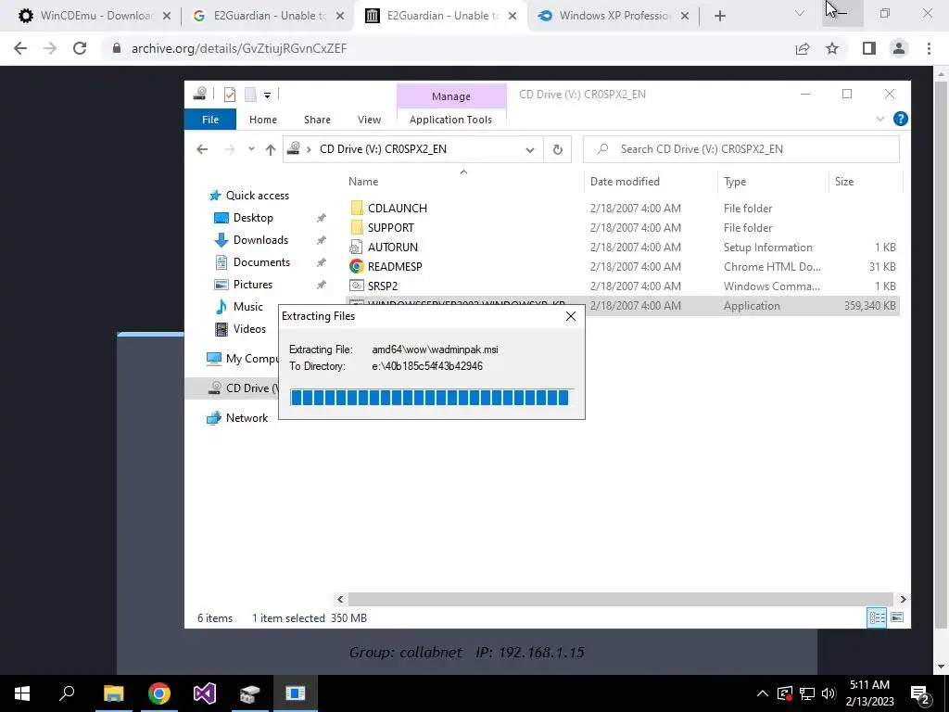
Task: Expand the Explorer ribbon chevron
Action: 880,120
